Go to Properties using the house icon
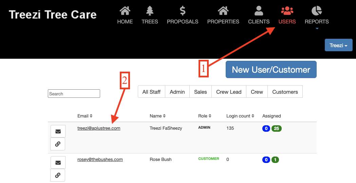 pyautogui.click(x=223, y=11)
